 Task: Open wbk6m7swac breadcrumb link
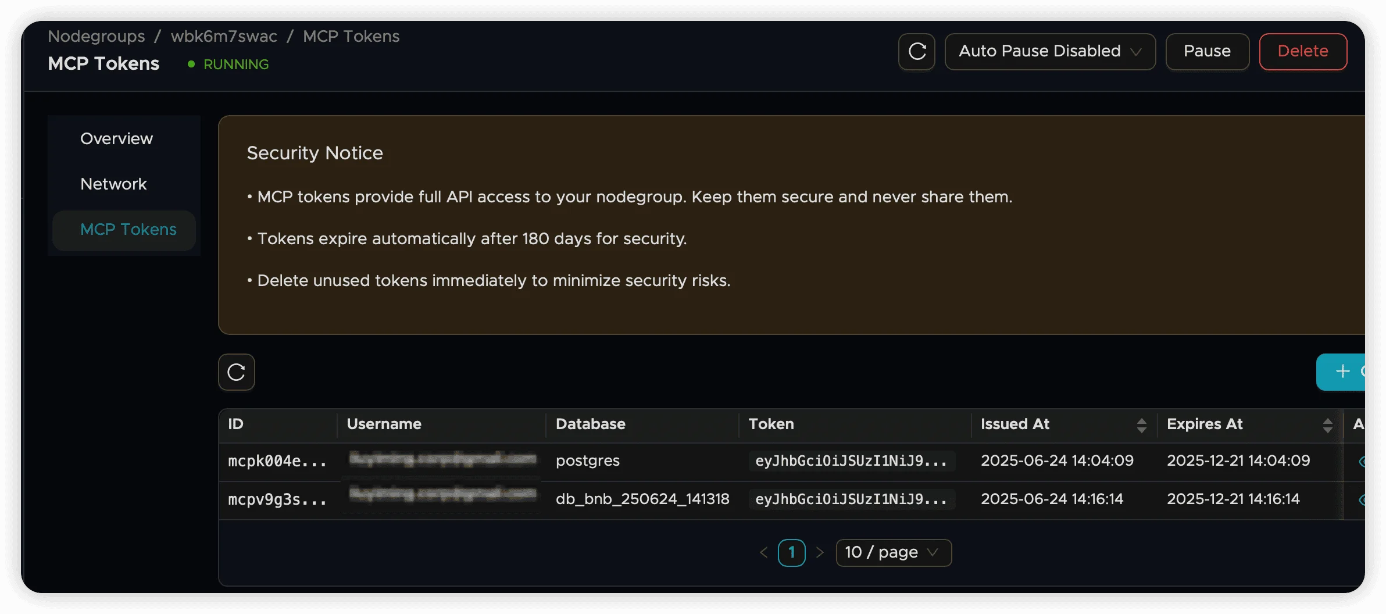click(x=224, y=37)
